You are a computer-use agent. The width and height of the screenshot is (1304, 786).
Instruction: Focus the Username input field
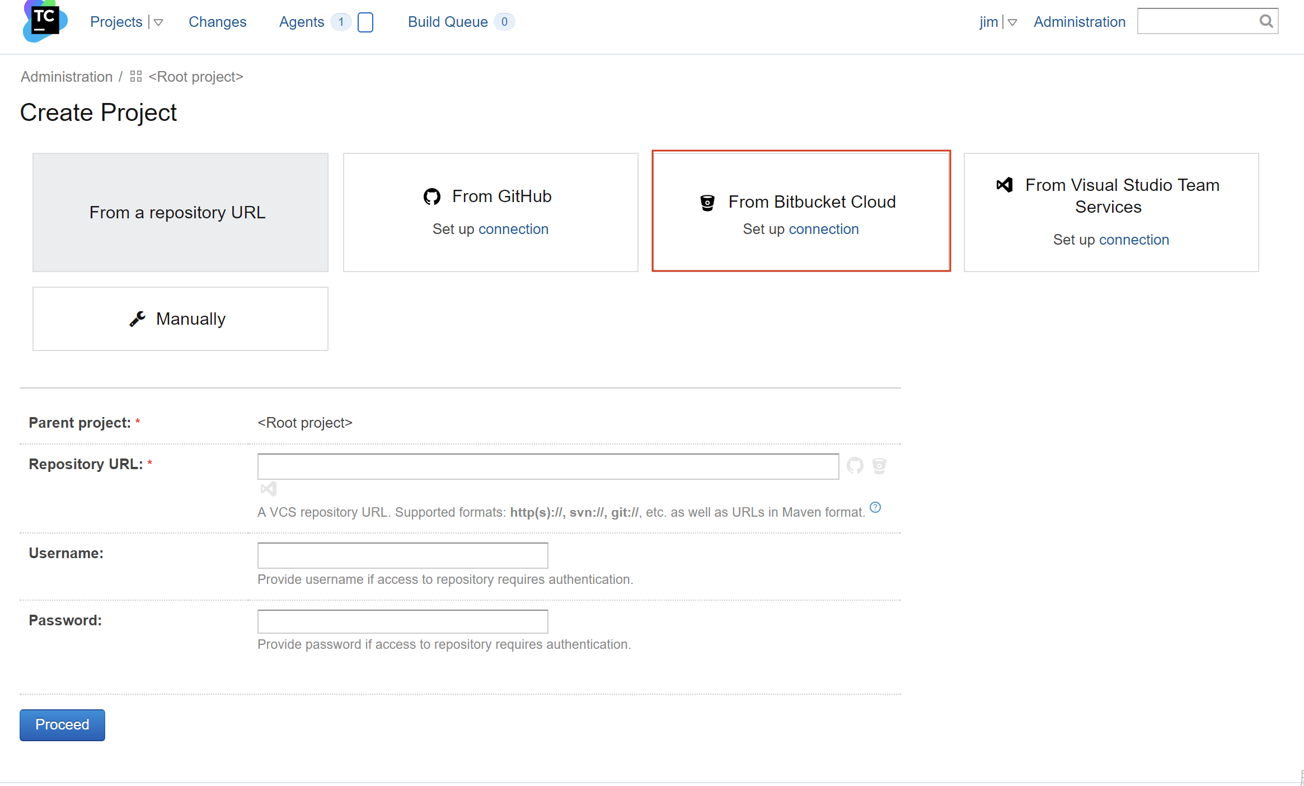pyautogui.click(x=402, y=555)
